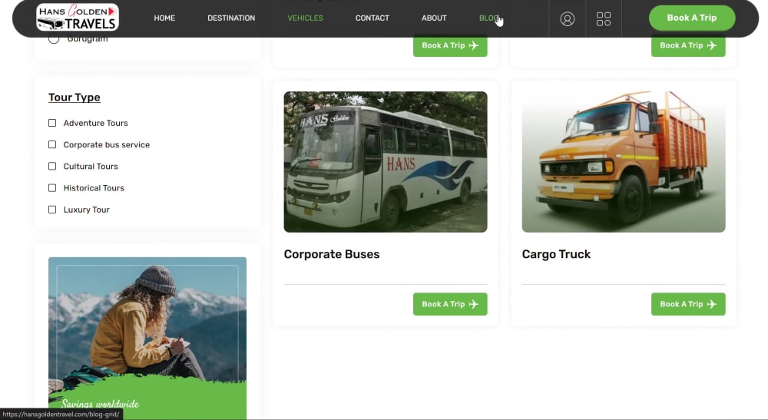Open the user account icon
The height and width of the screenshot is (420, 768).
pyautogui.click(x=568, y=18)
